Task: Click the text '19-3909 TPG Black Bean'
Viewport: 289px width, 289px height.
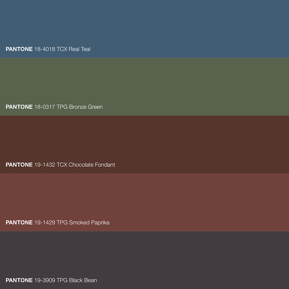Action: [65, 280]
